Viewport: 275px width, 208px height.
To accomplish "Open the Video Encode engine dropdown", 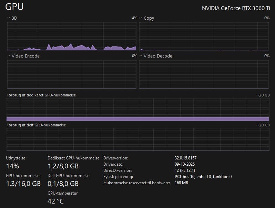I will (x=9, y=56).
